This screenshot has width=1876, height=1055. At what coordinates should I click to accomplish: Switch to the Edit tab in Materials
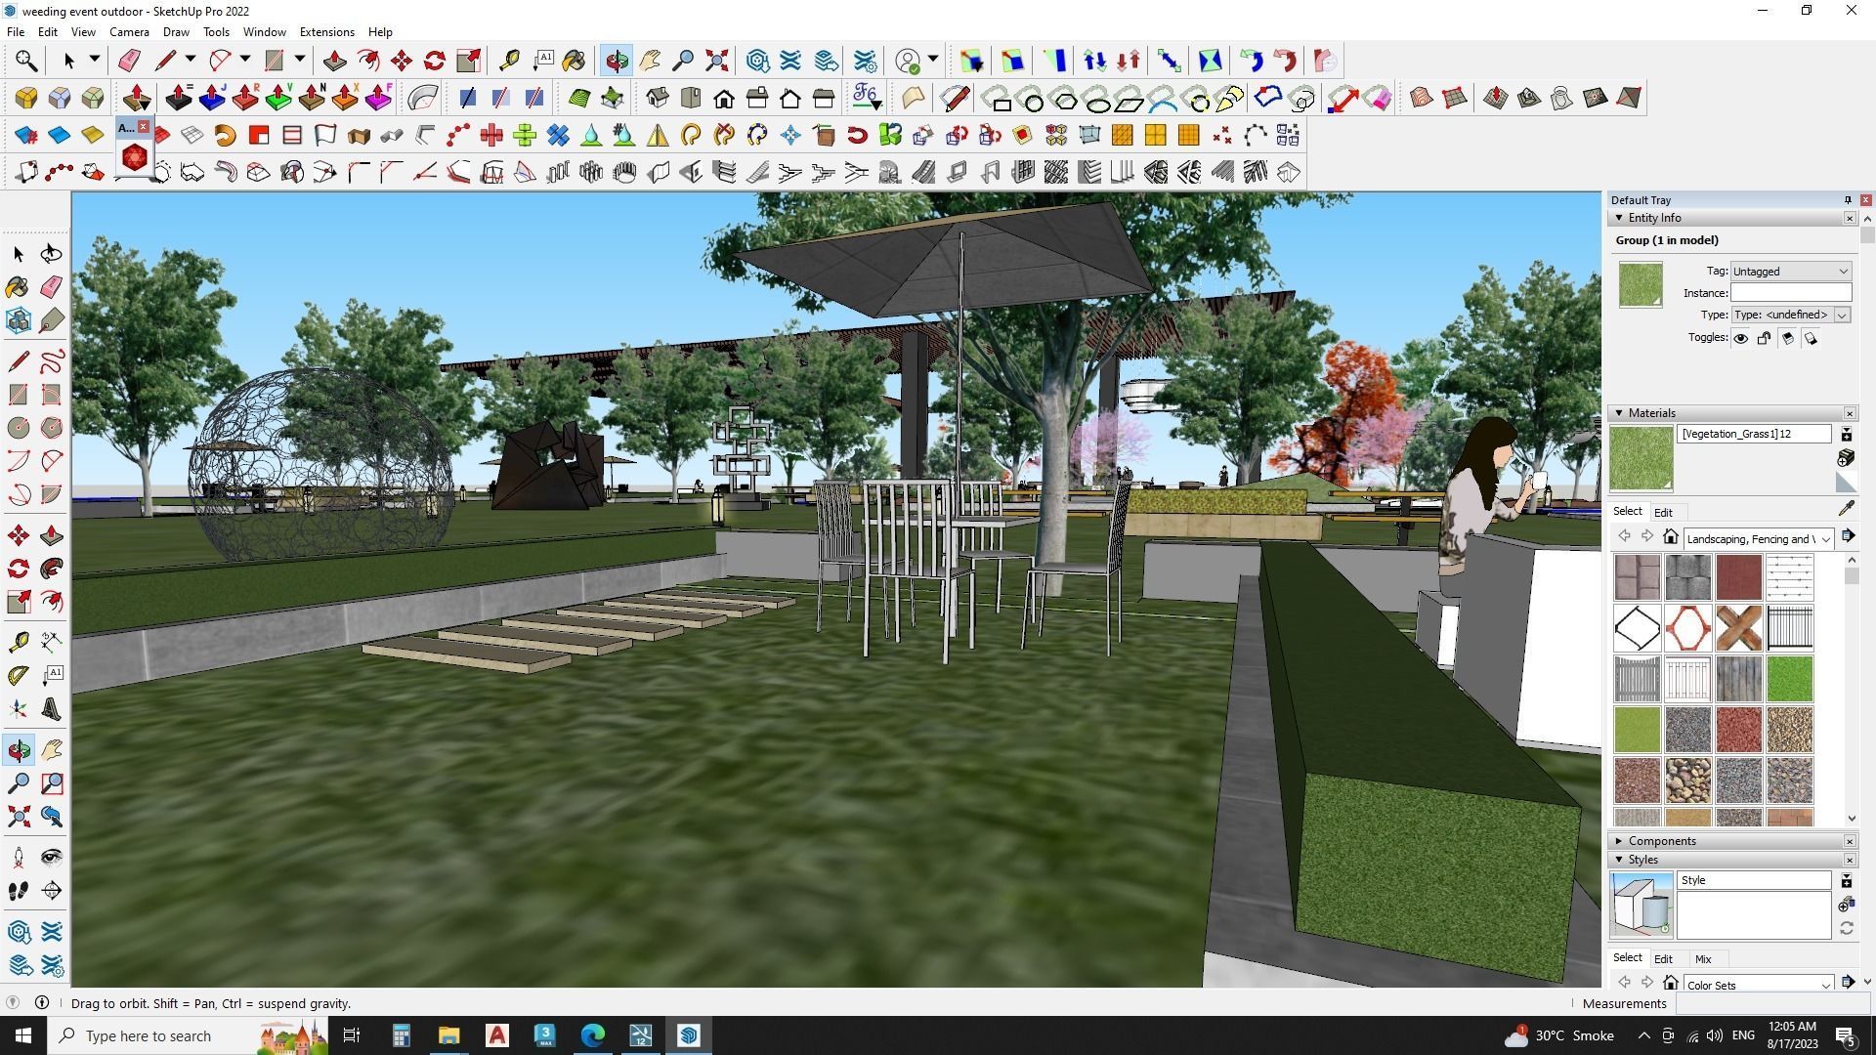pyautogui.click(x=1664, y=511)
